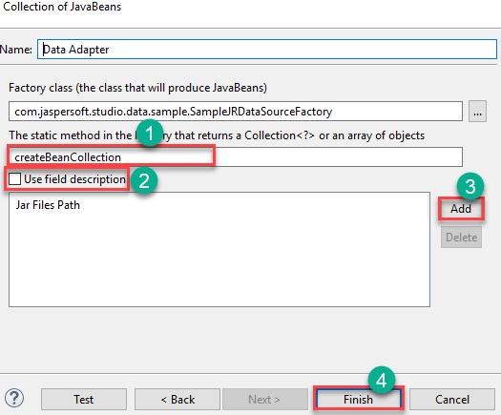The width and height of the screenshot is (501, 415).
Task: Click into the Factory class text field
Action: [x=236, y=112]
